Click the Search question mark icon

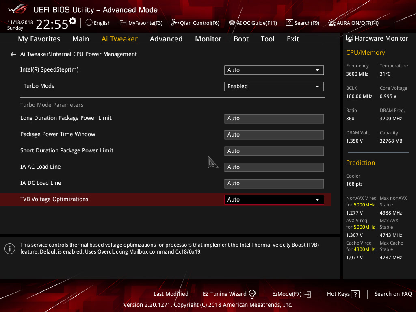pyautogui.click(x=289, y=23)
